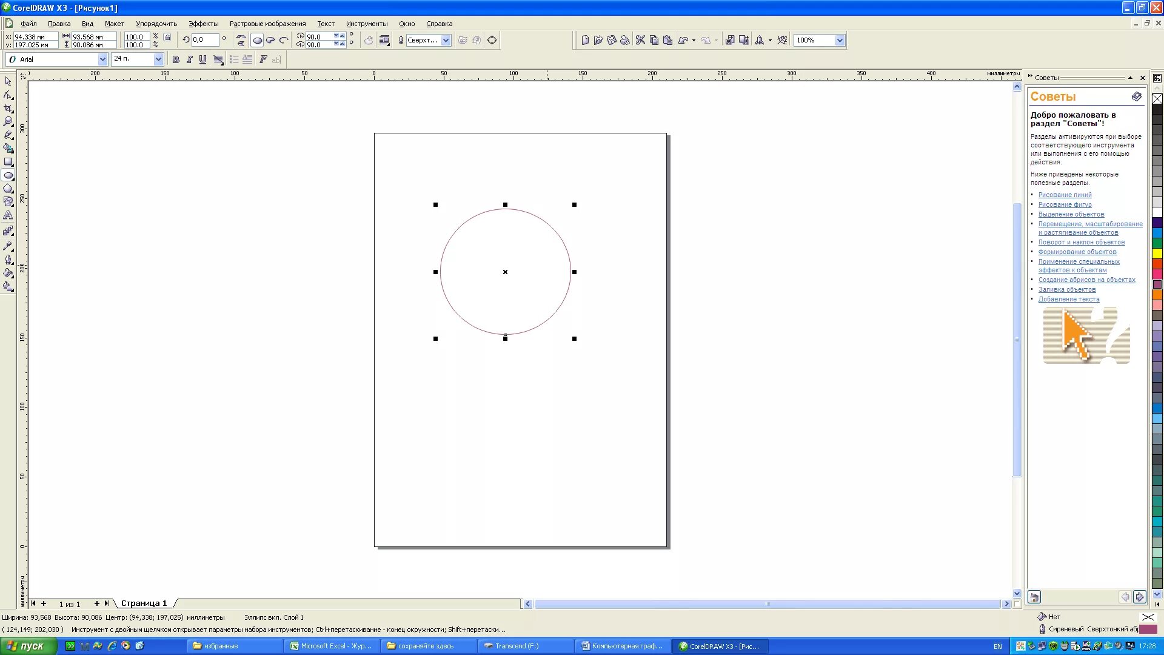Open the Эффекты menu

(203, 24)
